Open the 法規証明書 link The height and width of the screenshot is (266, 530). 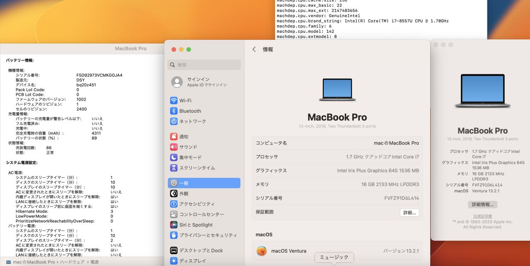pyautogui.click(x=482, y=216)
